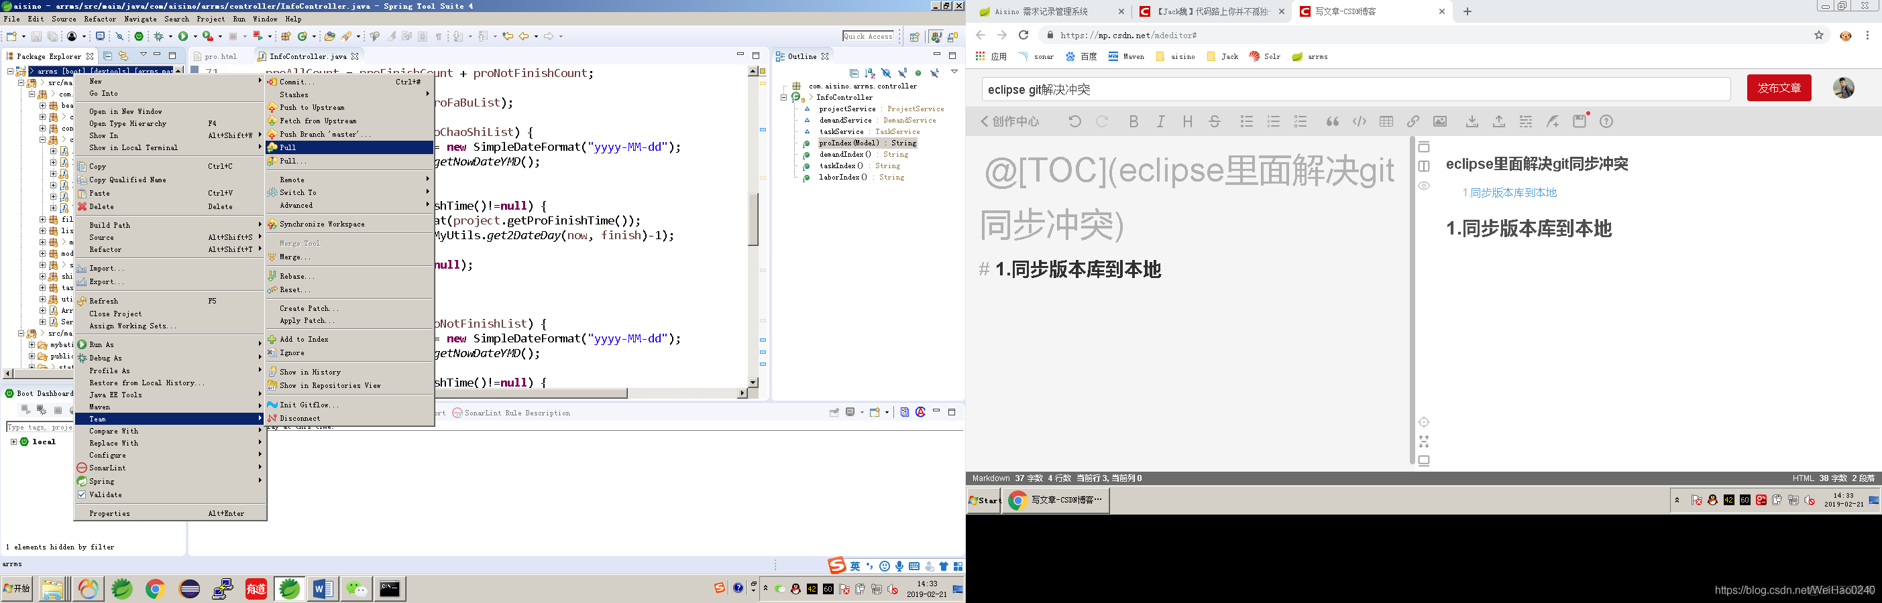Expand the Stashes submenu

349,94
